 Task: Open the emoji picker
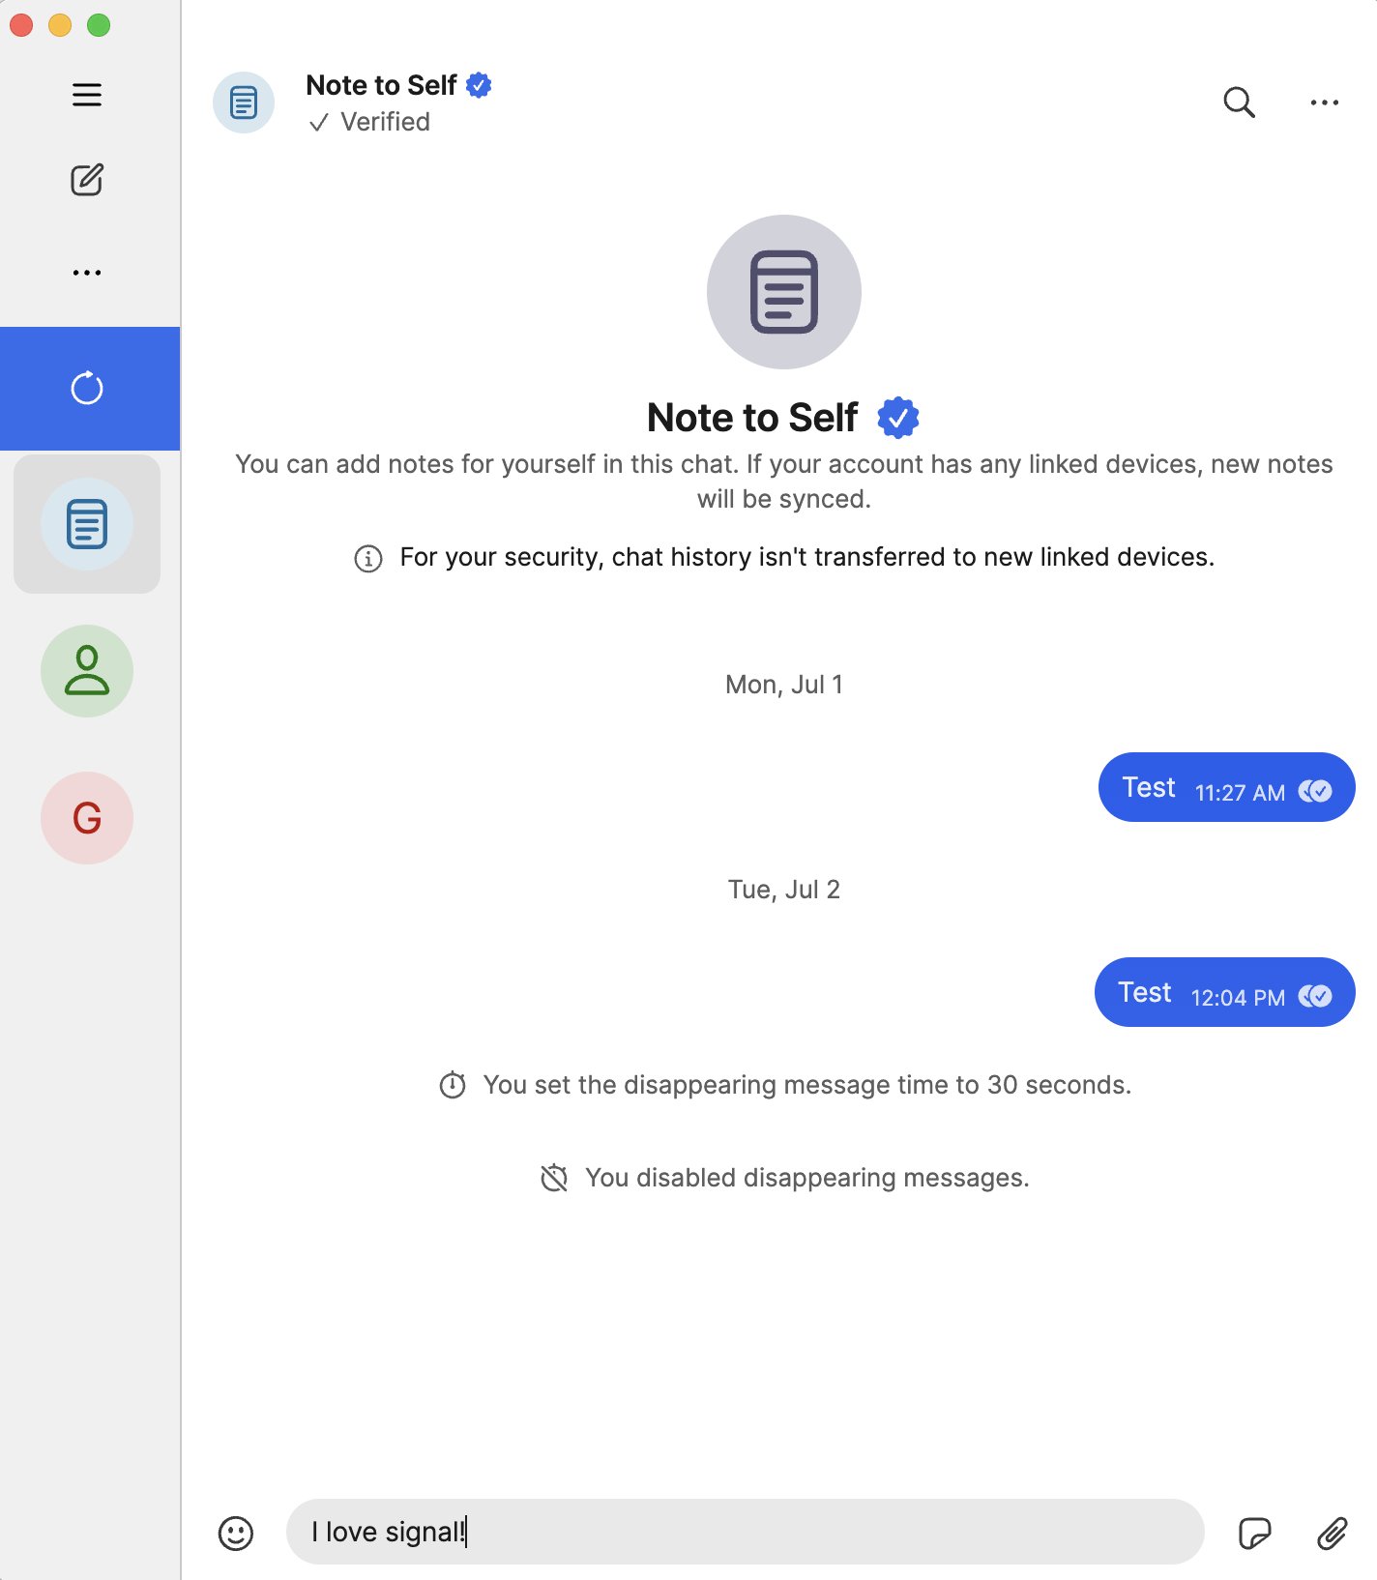click(236, 1533)
